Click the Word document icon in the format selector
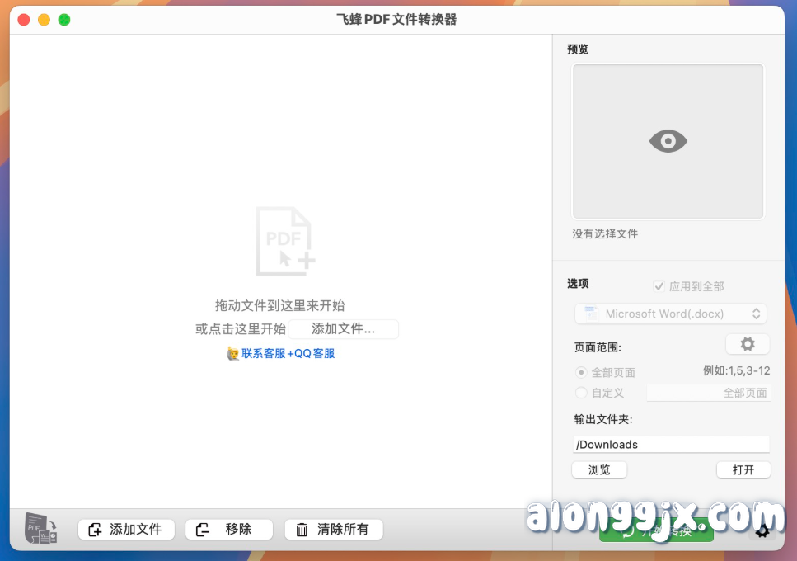The image size is (797, 561). (x=591, y=313)
